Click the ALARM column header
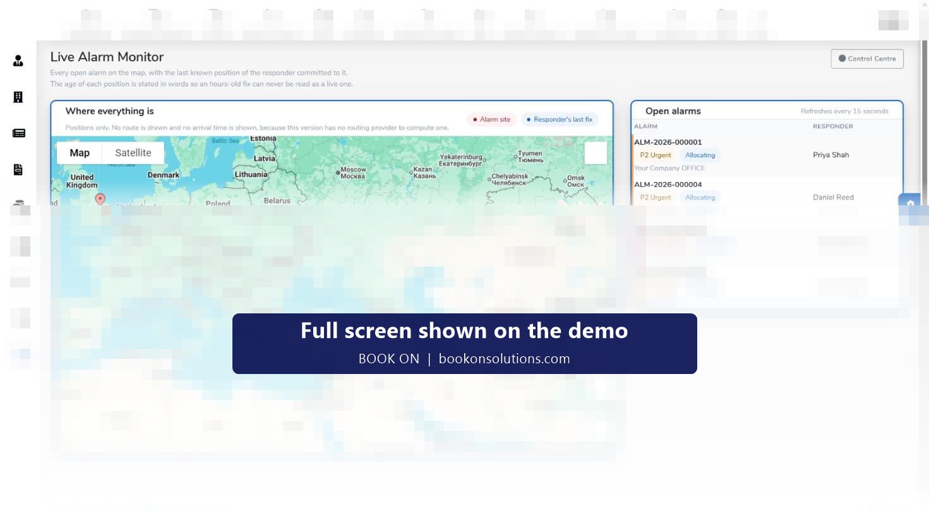Screen dimensions: 929x513 pos(645,126)
